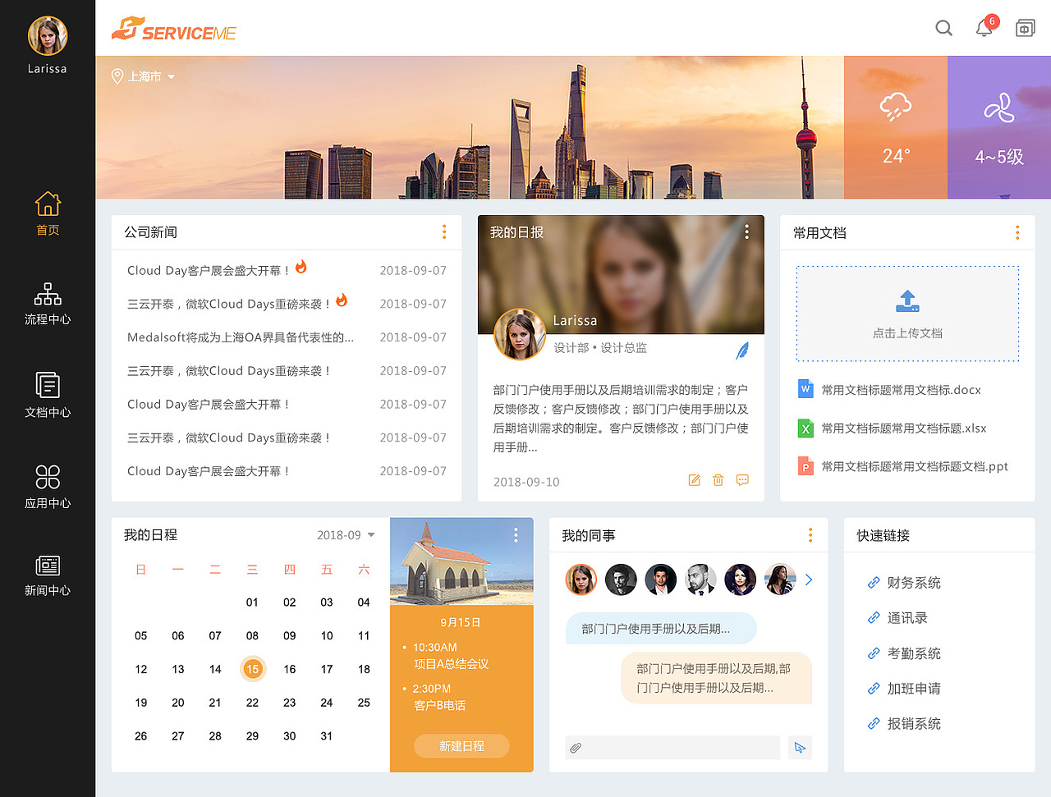Open notifications via the bell icon
Viewport: 1051px width, 797px height.
pos(983,28)
